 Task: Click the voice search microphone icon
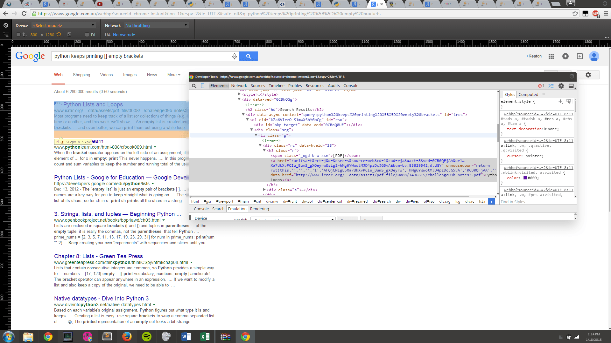coord(235,56)
